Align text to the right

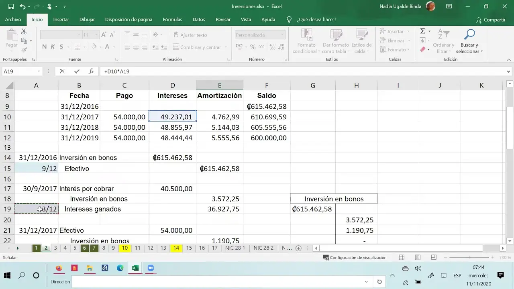click(x=145, y=47)
